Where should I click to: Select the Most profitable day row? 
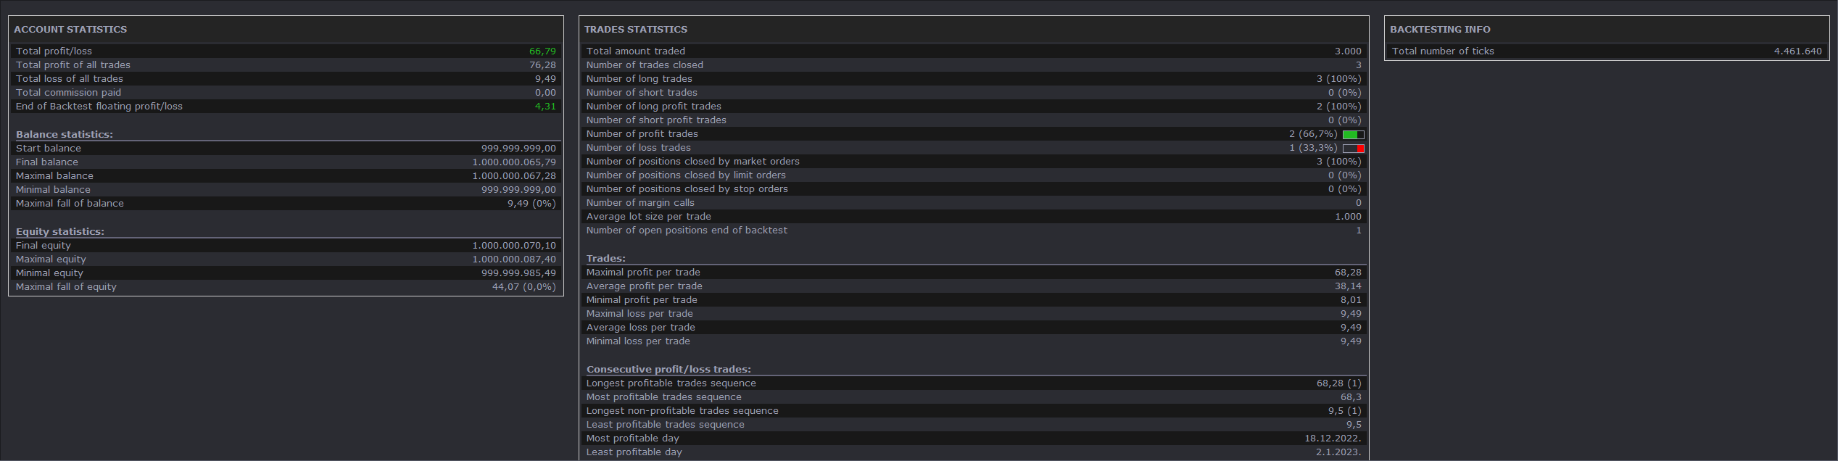(974, 439)
